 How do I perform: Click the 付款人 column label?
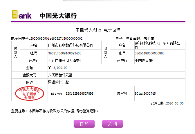(x=16, y=52)
